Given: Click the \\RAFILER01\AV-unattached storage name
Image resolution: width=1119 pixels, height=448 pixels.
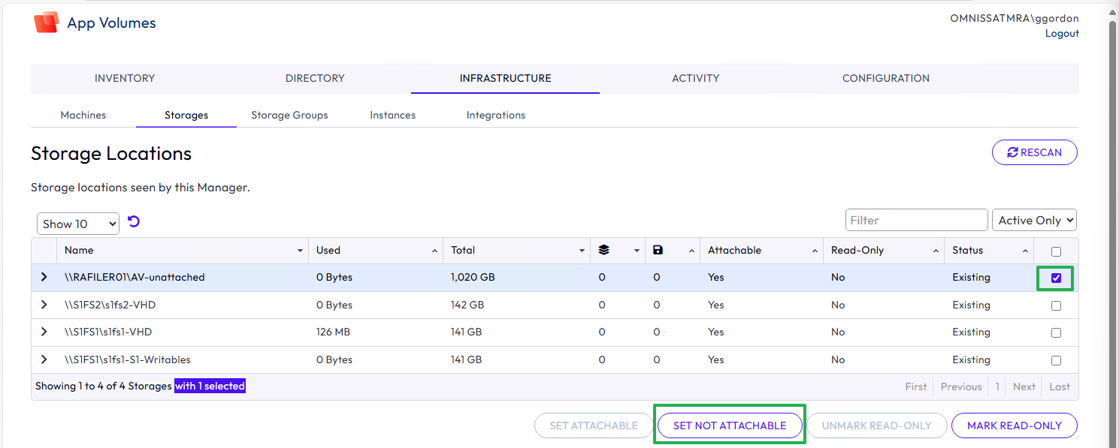Looking at the screenshot, I should coord(135,277).
